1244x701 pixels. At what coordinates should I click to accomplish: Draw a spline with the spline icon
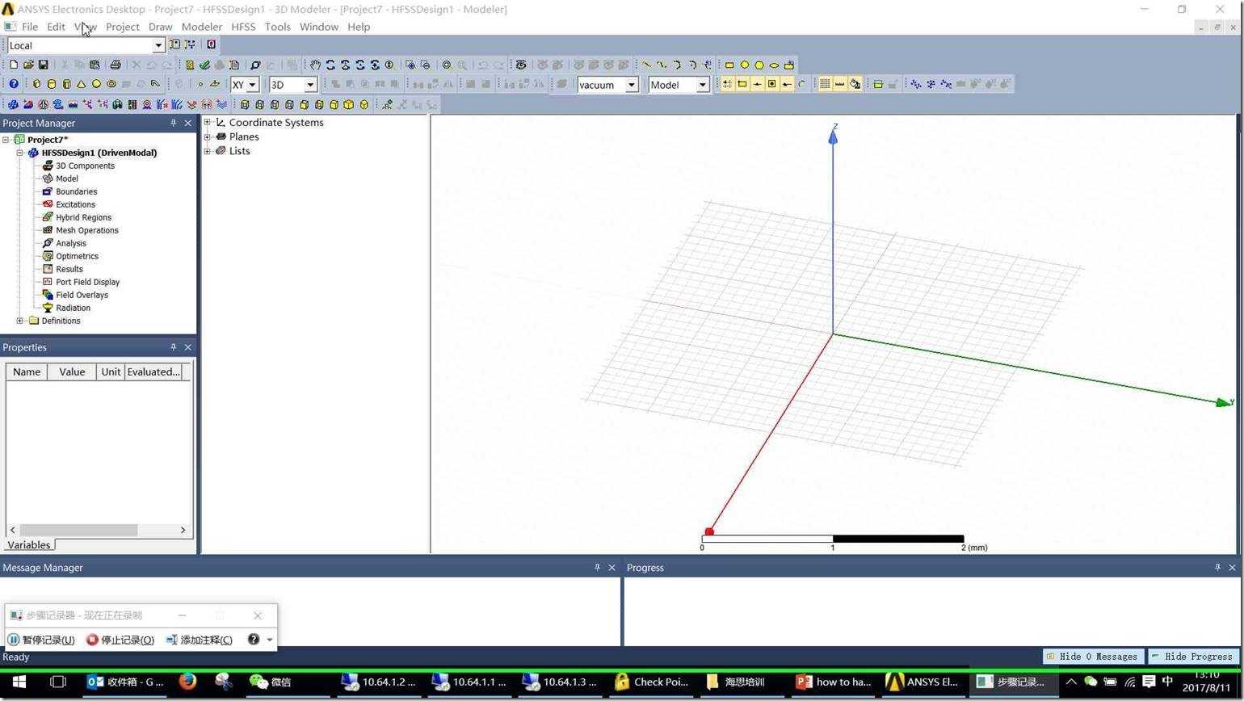(662, 65)
